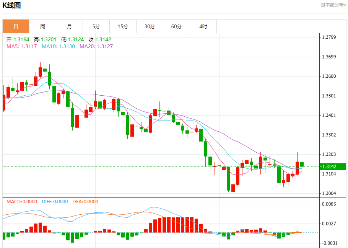
Task: Switch to the 月 monthly tab
Action: click(x=69, y=26)
